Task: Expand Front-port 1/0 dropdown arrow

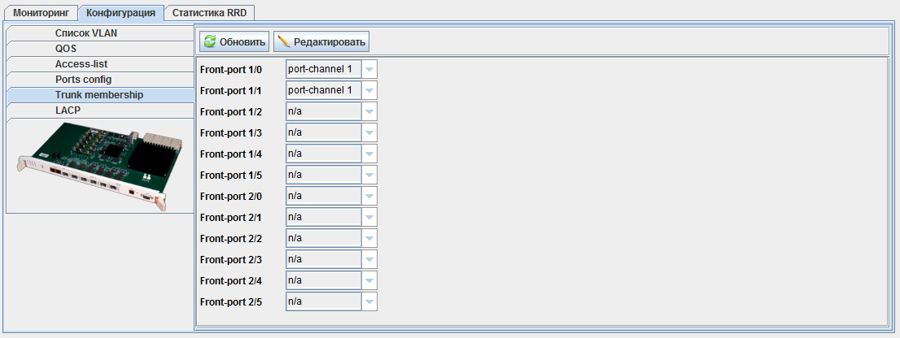Action: click(369, 69)
